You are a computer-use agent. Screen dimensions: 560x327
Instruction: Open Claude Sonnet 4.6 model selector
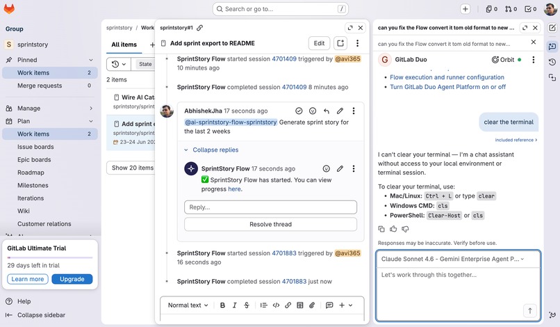[453, 259]
